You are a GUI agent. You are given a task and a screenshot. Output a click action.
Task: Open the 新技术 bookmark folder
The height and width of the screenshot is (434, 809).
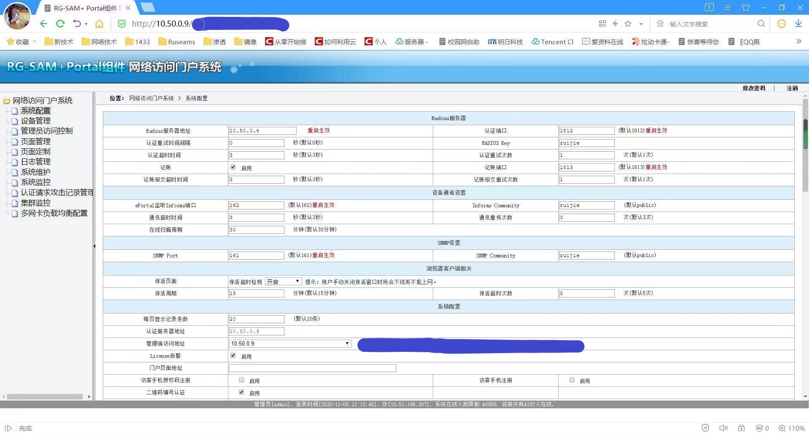(x=59, y=42)
